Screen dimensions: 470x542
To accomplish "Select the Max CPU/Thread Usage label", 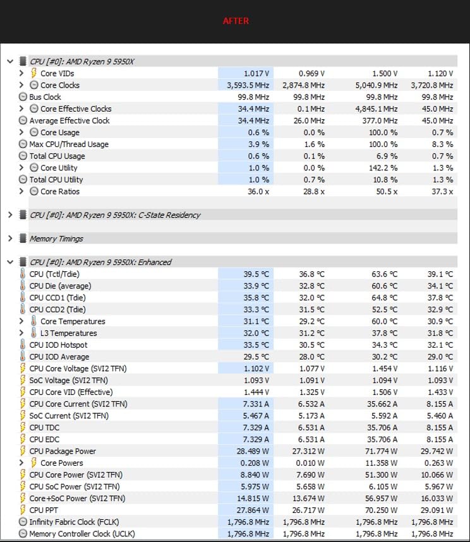I will pyautogui.click(x=69, y=144).
